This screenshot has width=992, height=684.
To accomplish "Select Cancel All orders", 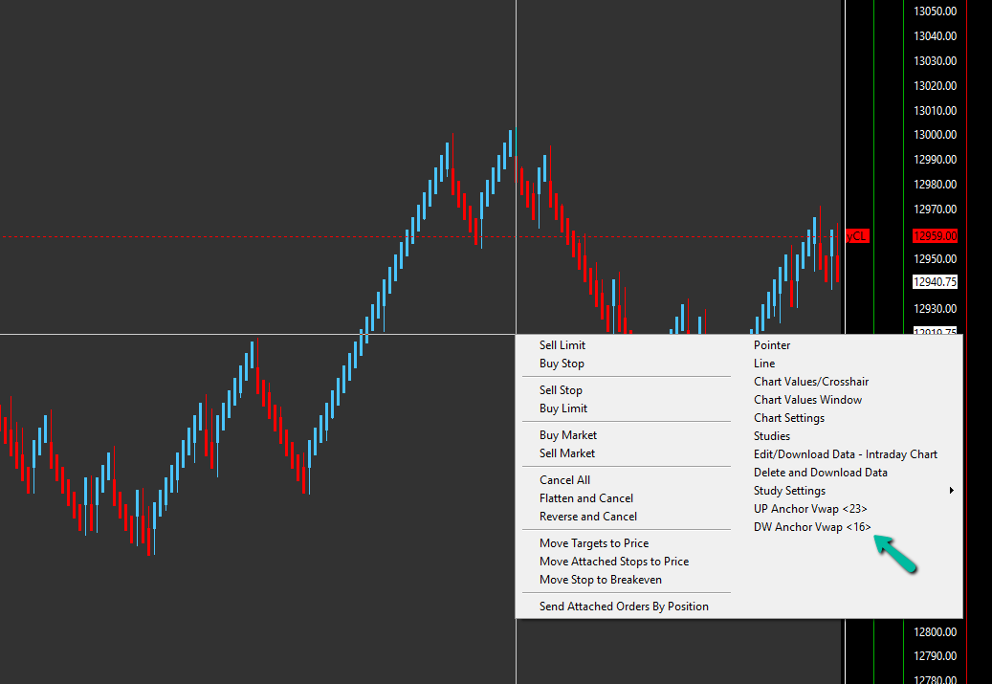I will pyautogui.click(x=564, y=479).
